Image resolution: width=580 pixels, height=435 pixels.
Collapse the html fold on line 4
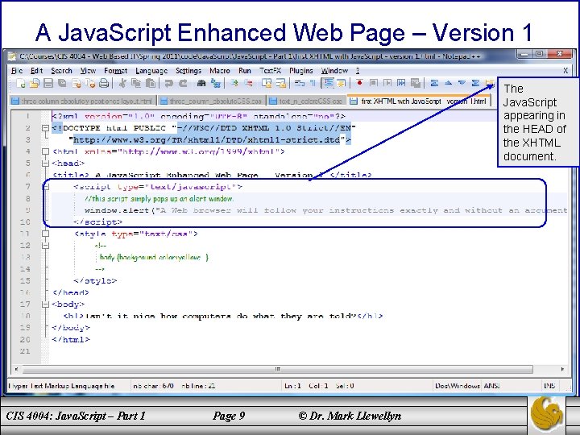click(45, 151)
